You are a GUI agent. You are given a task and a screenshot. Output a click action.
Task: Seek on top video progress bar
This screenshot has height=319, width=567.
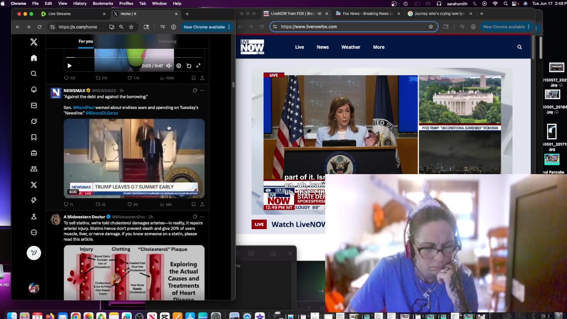click(x=134, y=58)
